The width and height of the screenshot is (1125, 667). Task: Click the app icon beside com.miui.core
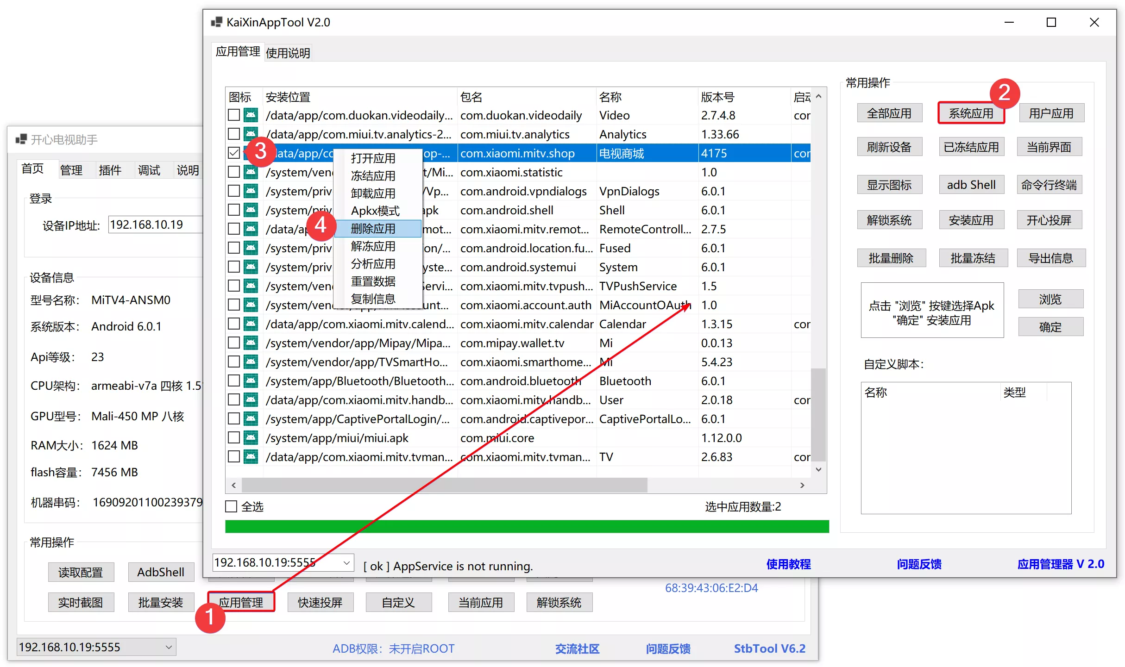click(x=251, y=437)
